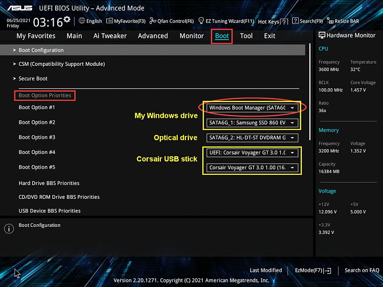Viewport: 383px width, 287px height.
Task: Click BCLK value 100.00 MHz
Action: (x=330, y=90)
